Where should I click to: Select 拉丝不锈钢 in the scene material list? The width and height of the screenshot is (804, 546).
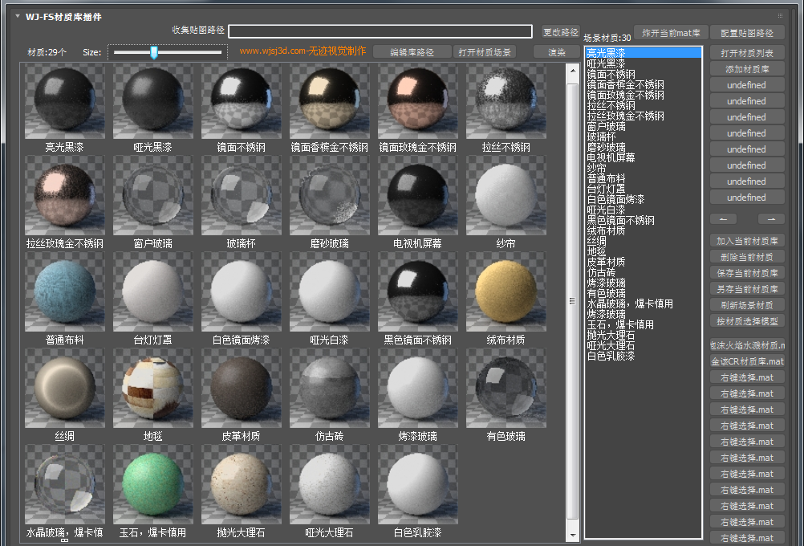(611, 105)
